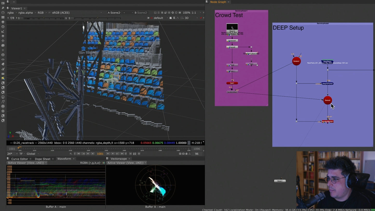Click the Camera1 node in DEEP Setup
Image resolution: width=375 pixels, height=211 pixels.
coord(296,61)
